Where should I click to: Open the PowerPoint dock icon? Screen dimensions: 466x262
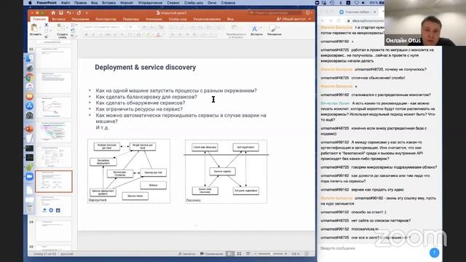click(x=29, y=129)
